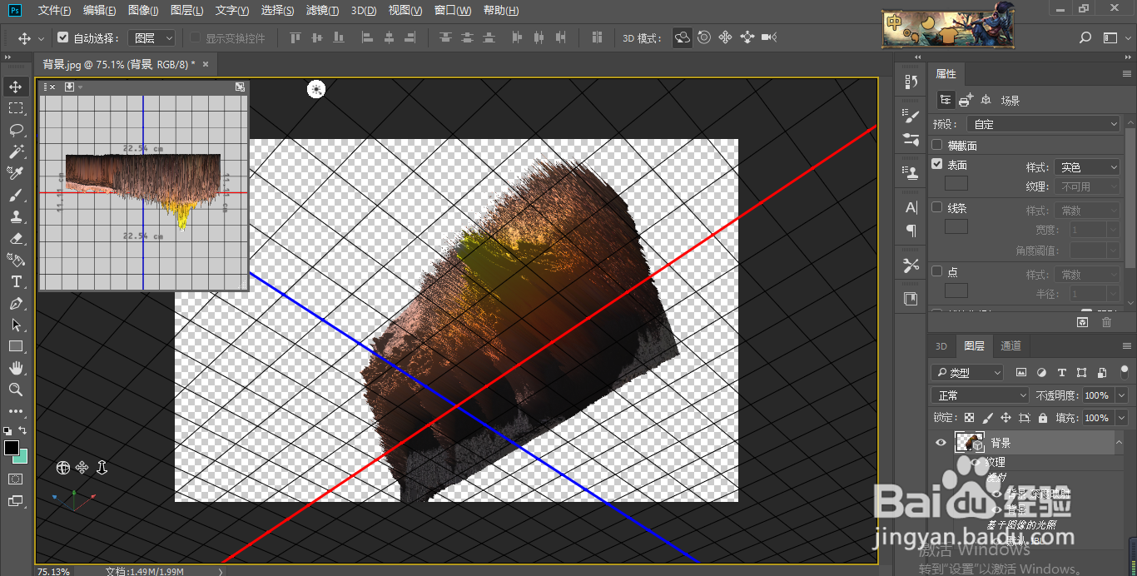The image size is (1137, 576).
Task: Select the Brush tool
Action: pos(16,195)
